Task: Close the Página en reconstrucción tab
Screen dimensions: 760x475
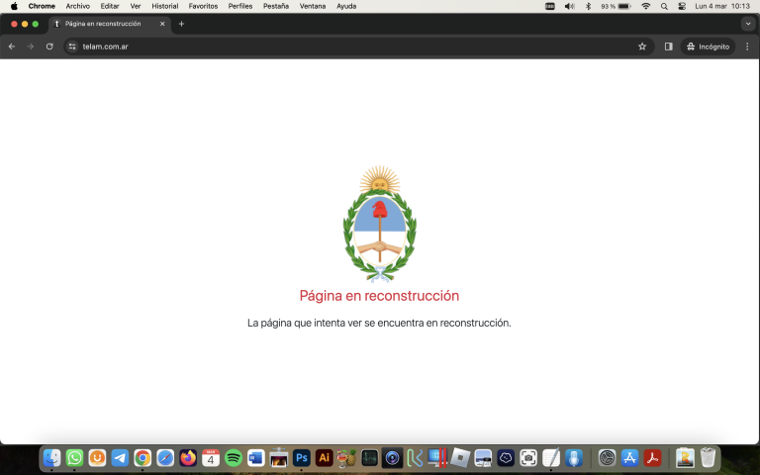Action: coord(162,24)
